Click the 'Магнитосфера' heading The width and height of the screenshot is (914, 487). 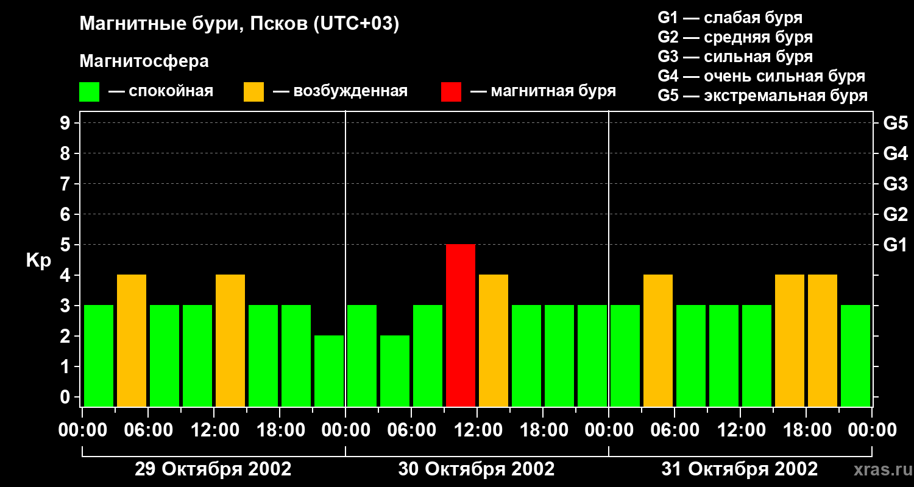coord(144,61)
